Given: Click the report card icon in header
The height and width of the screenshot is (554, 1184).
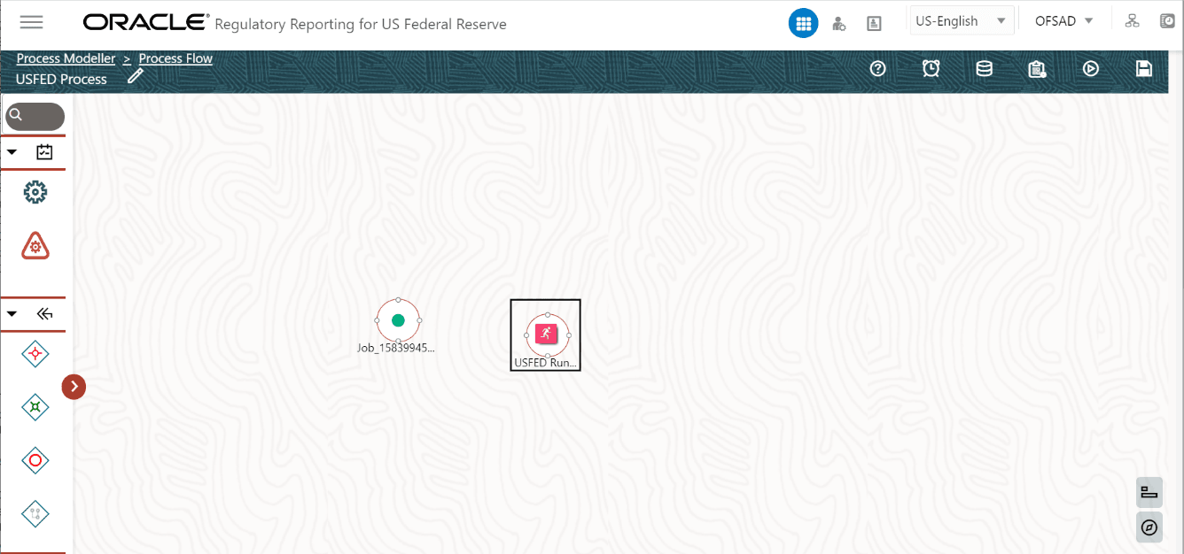Looking at the screenshot, I should (x=874, y=24).
